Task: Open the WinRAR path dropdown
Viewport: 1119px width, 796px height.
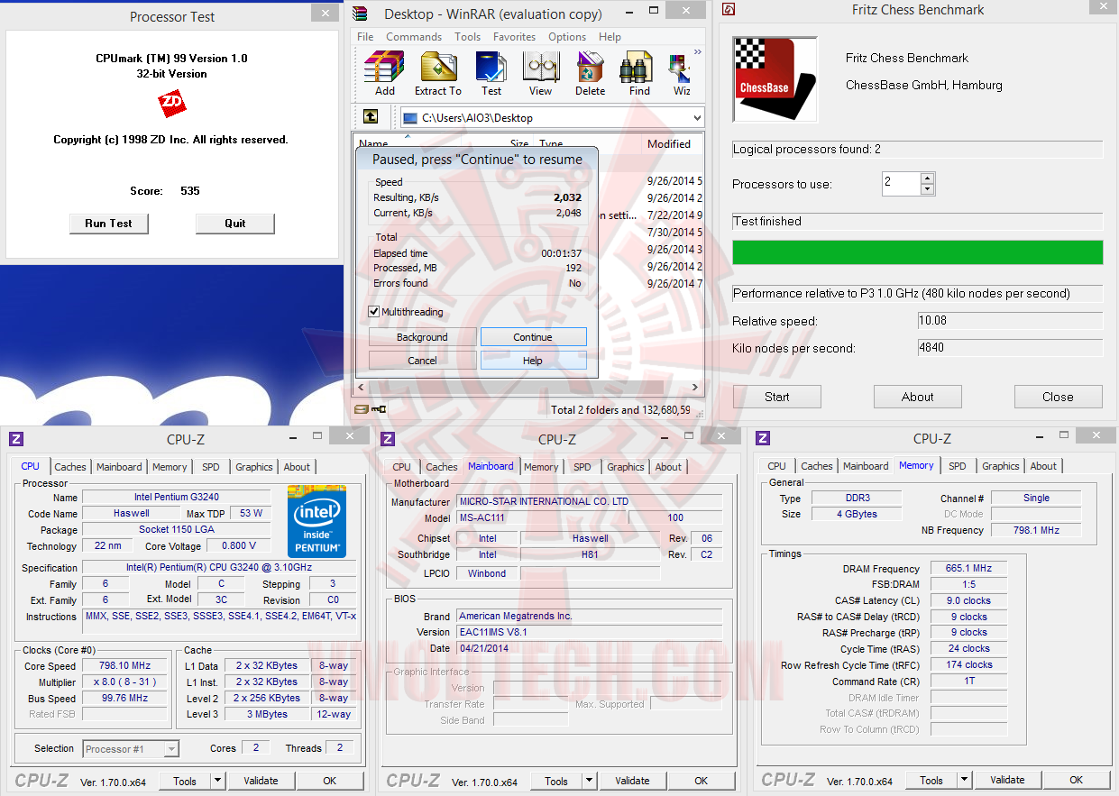Action: [696, 118]
